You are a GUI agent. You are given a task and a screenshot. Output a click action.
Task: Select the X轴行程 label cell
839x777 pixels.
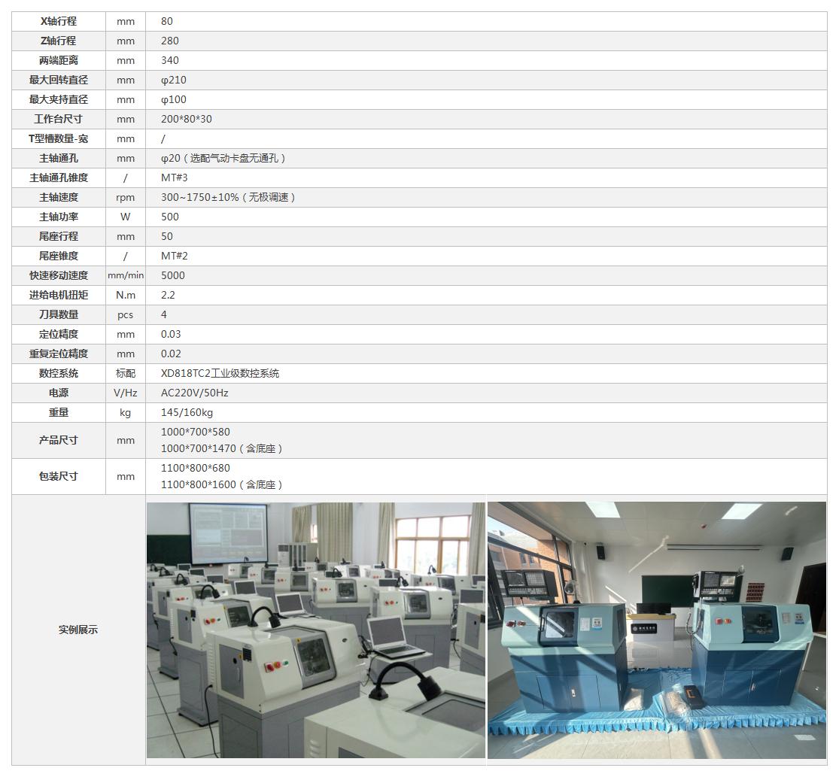pos(59,21)
